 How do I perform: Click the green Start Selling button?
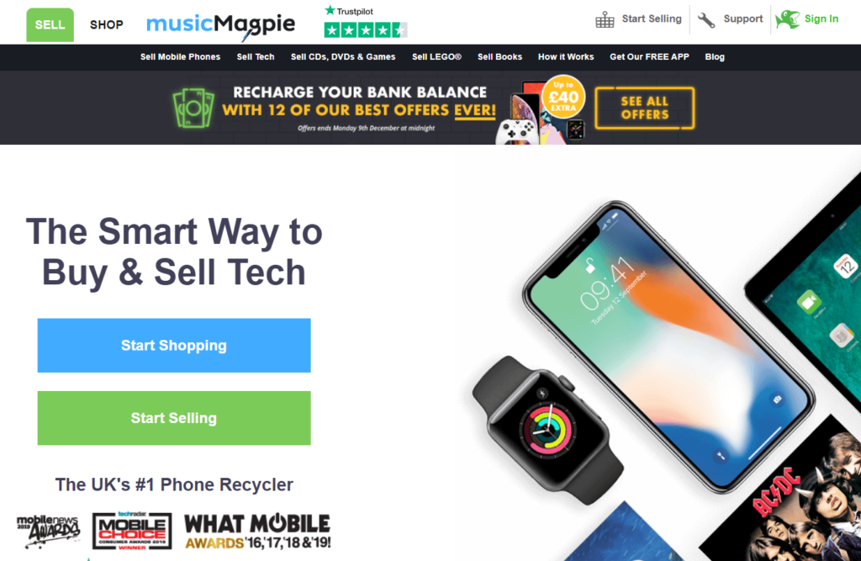(174, 418)
